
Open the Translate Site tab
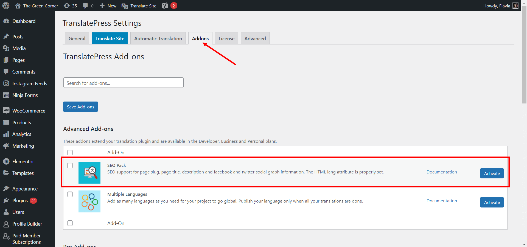(x=110, y=38)
